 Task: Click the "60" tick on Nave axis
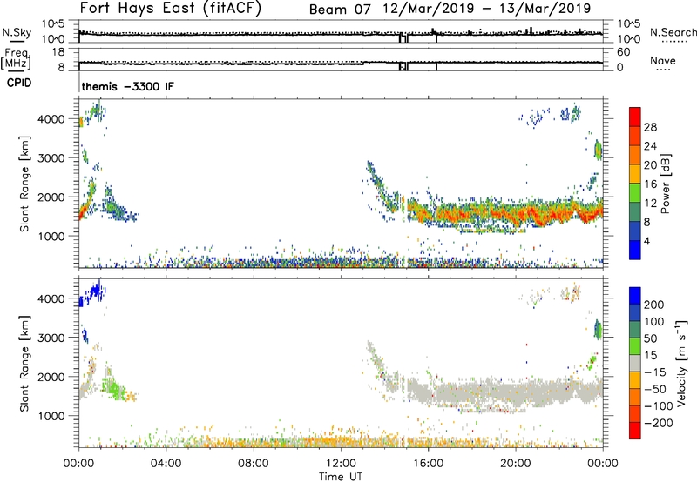tap(623, 52)
